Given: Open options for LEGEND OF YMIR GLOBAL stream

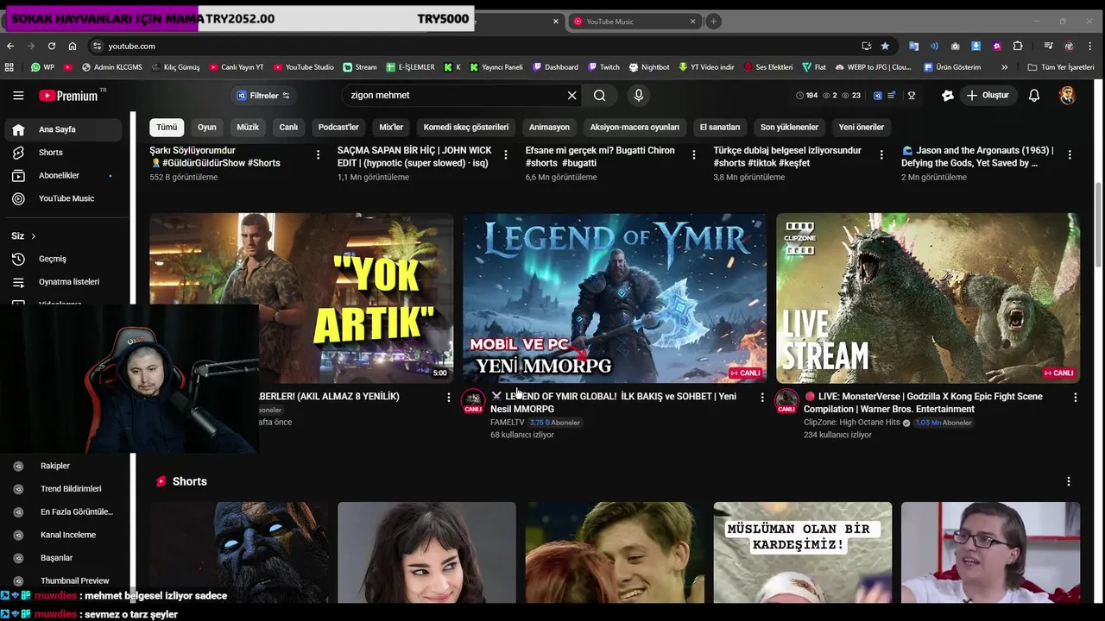Looking at the screenshot, I should click(761, 397).
